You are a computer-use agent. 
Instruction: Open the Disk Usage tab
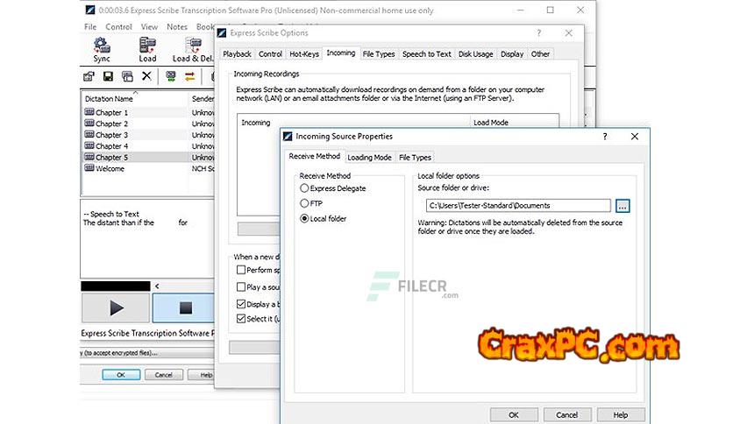(x=475, y=54)
